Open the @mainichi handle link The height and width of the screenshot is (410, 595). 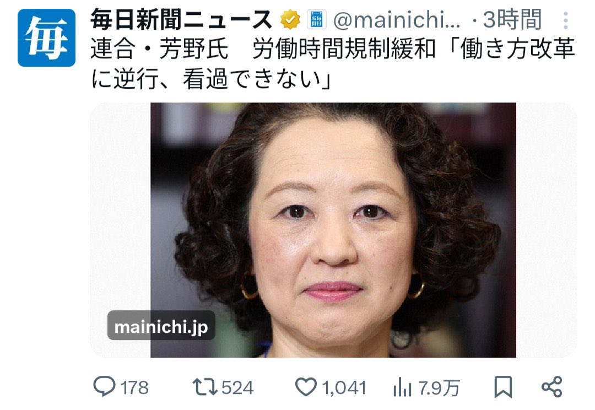397,20
